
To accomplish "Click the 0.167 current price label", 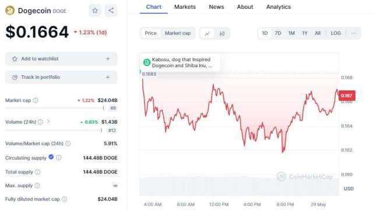I will tap(347, 96).
